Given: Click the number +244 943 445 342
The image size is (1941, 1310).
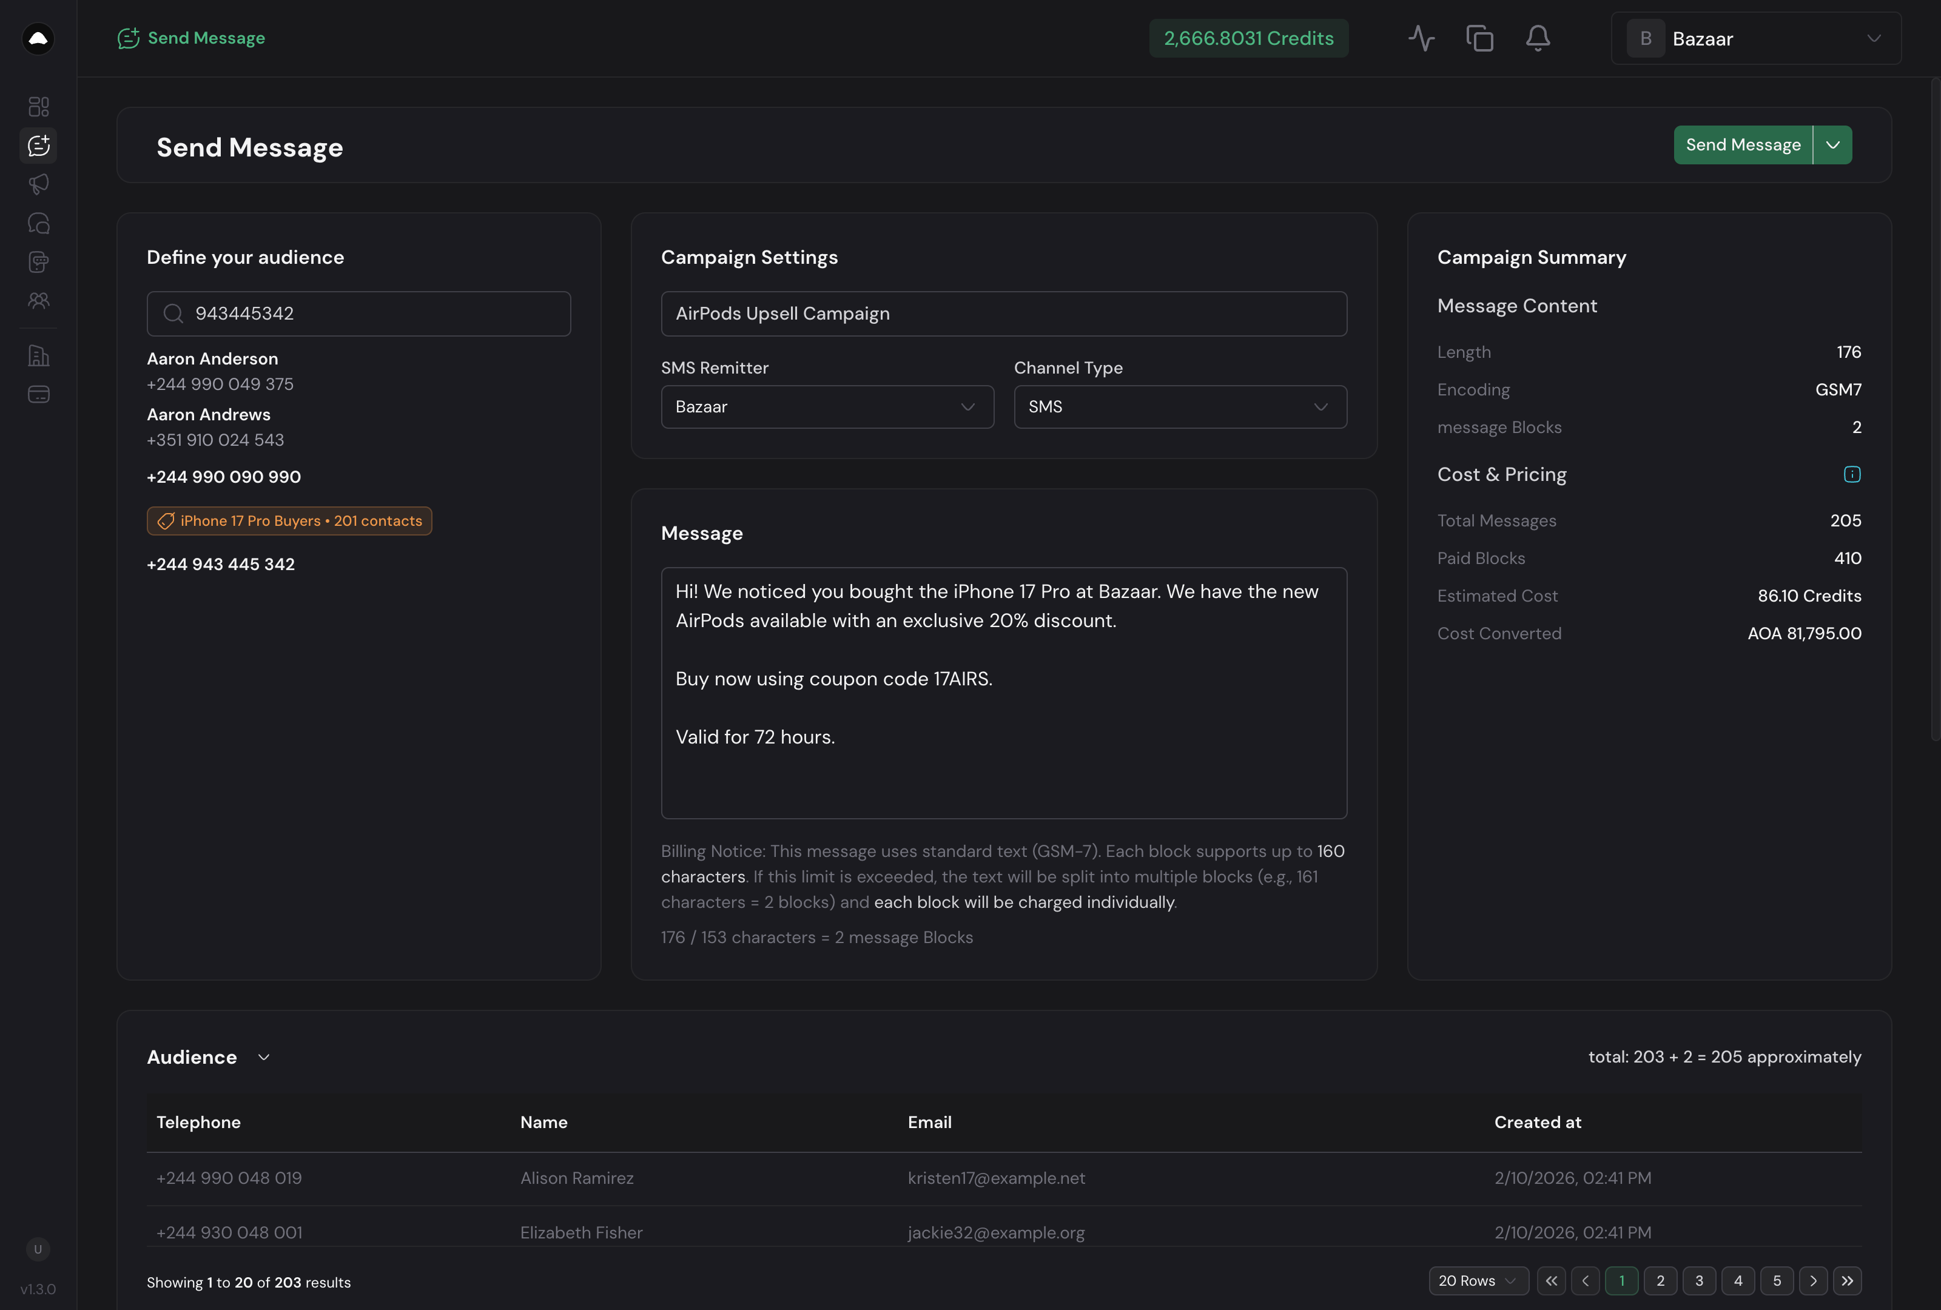Looking at the screenshot, I should pos(221,565).
